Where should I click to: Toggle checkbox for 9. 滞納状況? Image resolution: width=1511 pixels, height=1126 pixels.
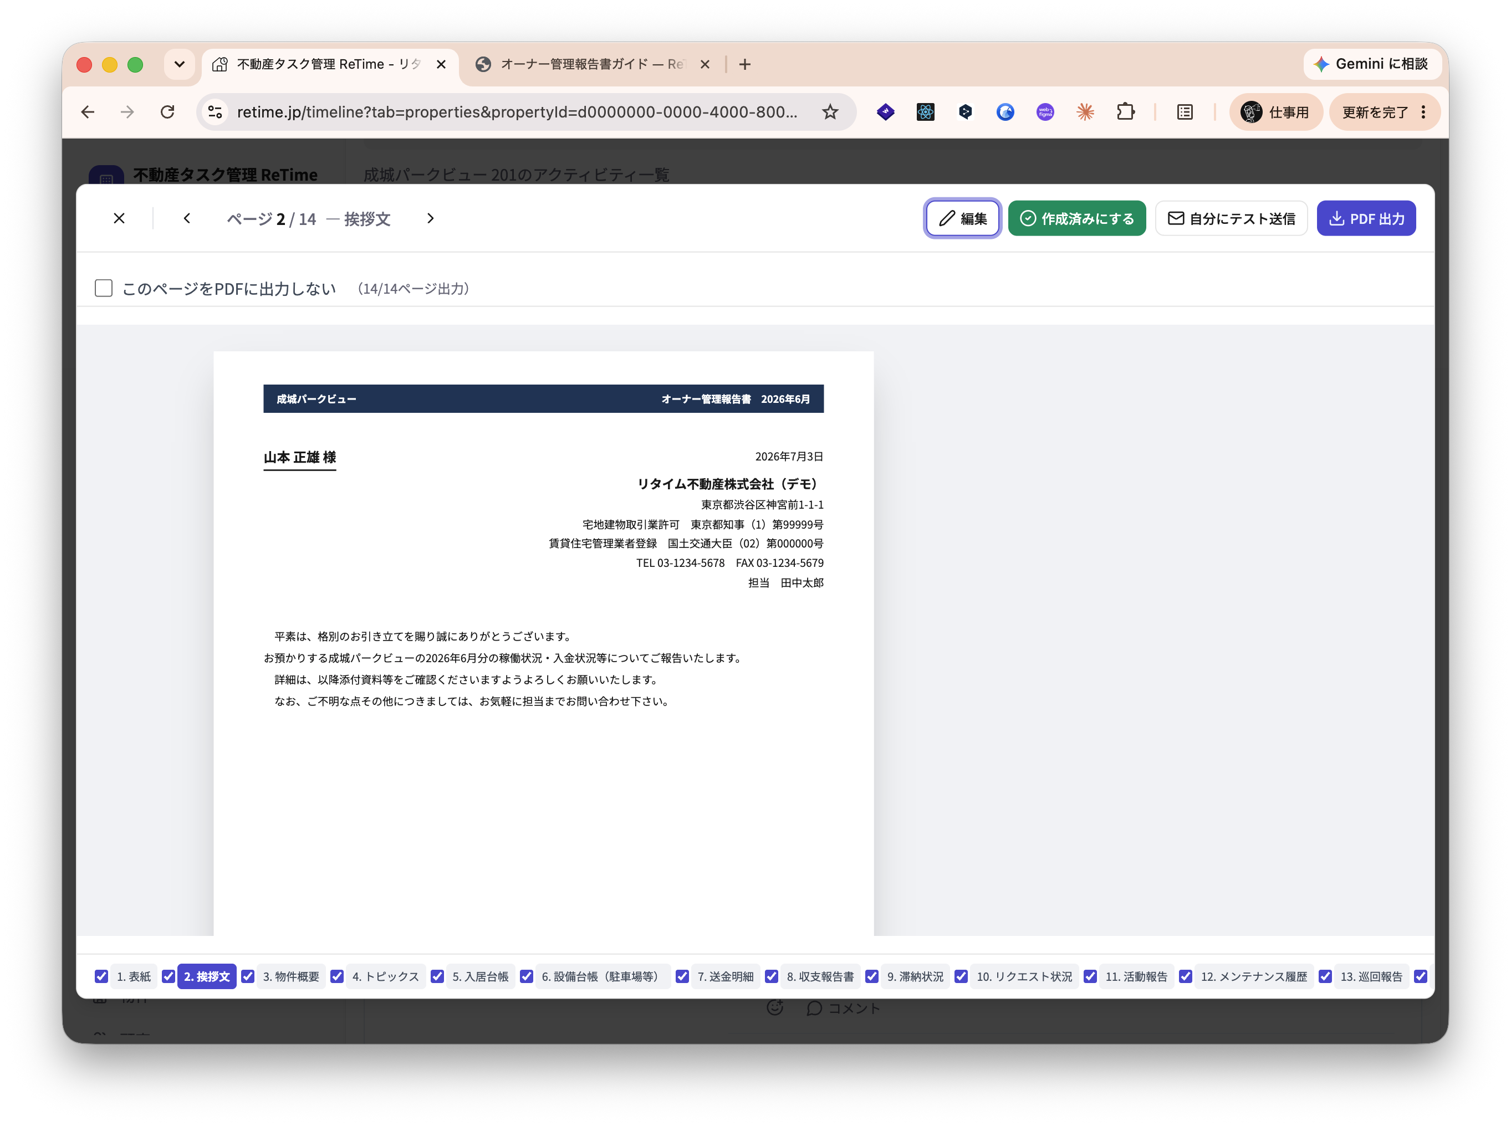[871, 976]
